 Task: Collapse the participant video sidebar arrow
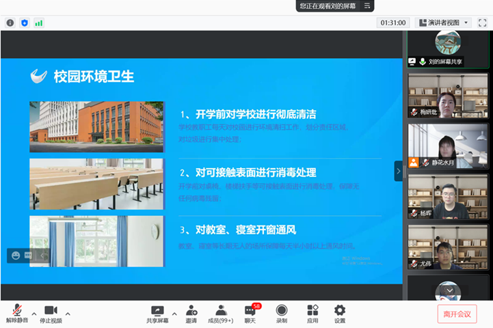pos(399,171)
